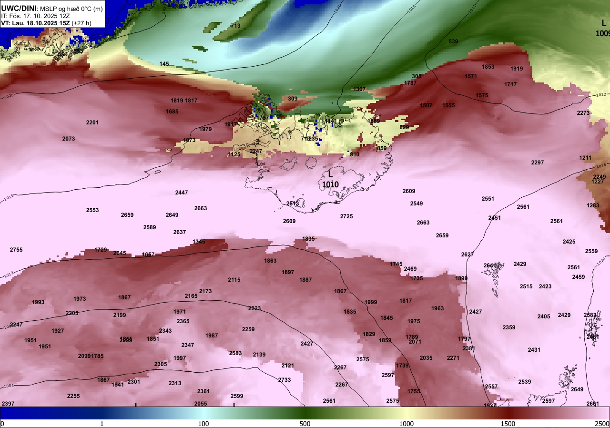This screenshot has width=610, height=428.
Task: Click the height value 2451
Action: click(x=495, y=218)
